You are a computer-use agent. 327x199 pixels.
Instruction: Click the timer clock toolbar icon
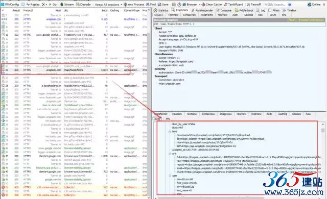(x=179, y=5)
